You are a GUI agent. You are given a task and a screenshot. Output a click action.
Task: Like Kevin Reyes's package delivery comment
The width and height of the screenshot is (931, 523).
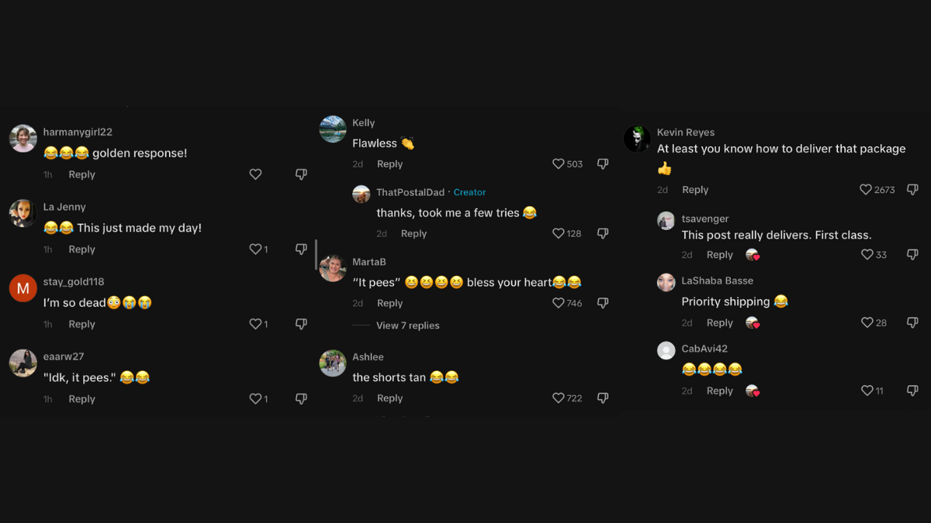coord(866,190)
